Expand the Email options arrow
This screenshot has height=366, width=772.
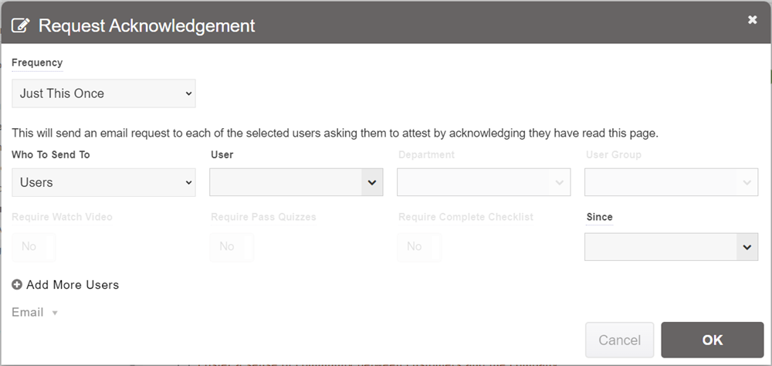[x=55, y=313]
